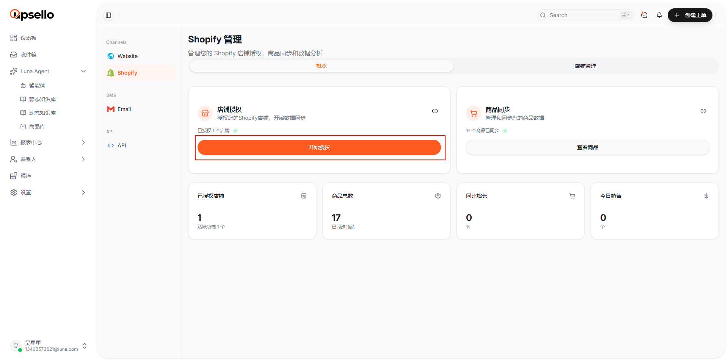This screenshot has width=728, height=361.
Task: Expand 报表中心 chevron
Action: 83,142
